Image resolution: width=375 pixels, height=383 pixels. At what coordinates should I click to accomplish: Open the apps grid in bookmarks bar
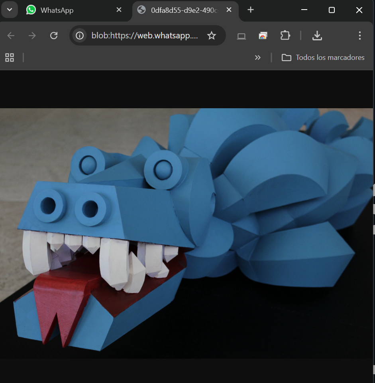coord(10,58)
